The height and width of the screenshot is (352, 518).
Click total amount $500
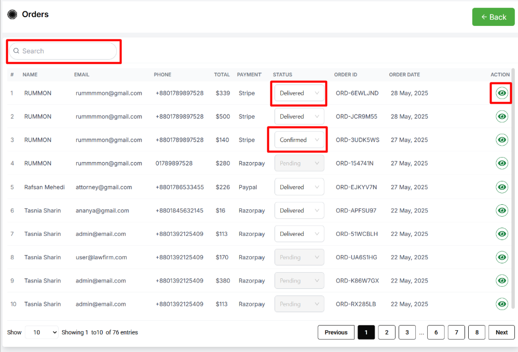click(223, 117)
